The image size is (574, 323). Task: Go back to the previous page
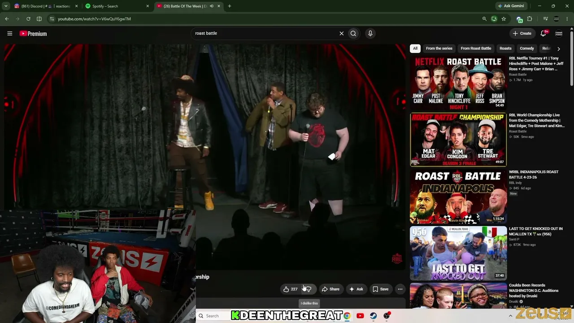[x=7, y=19]
